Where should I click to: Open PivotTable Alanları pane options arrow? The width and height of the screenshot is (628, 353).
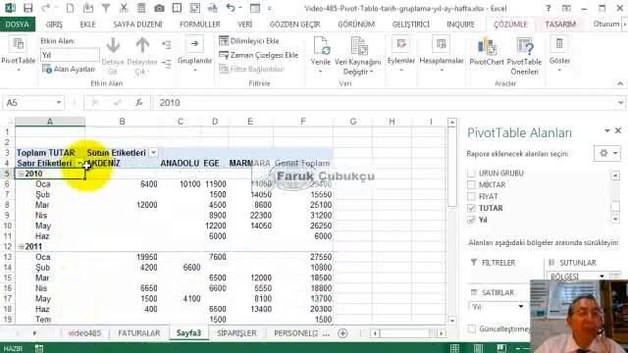pyautogui.click(x=607, y=130)
